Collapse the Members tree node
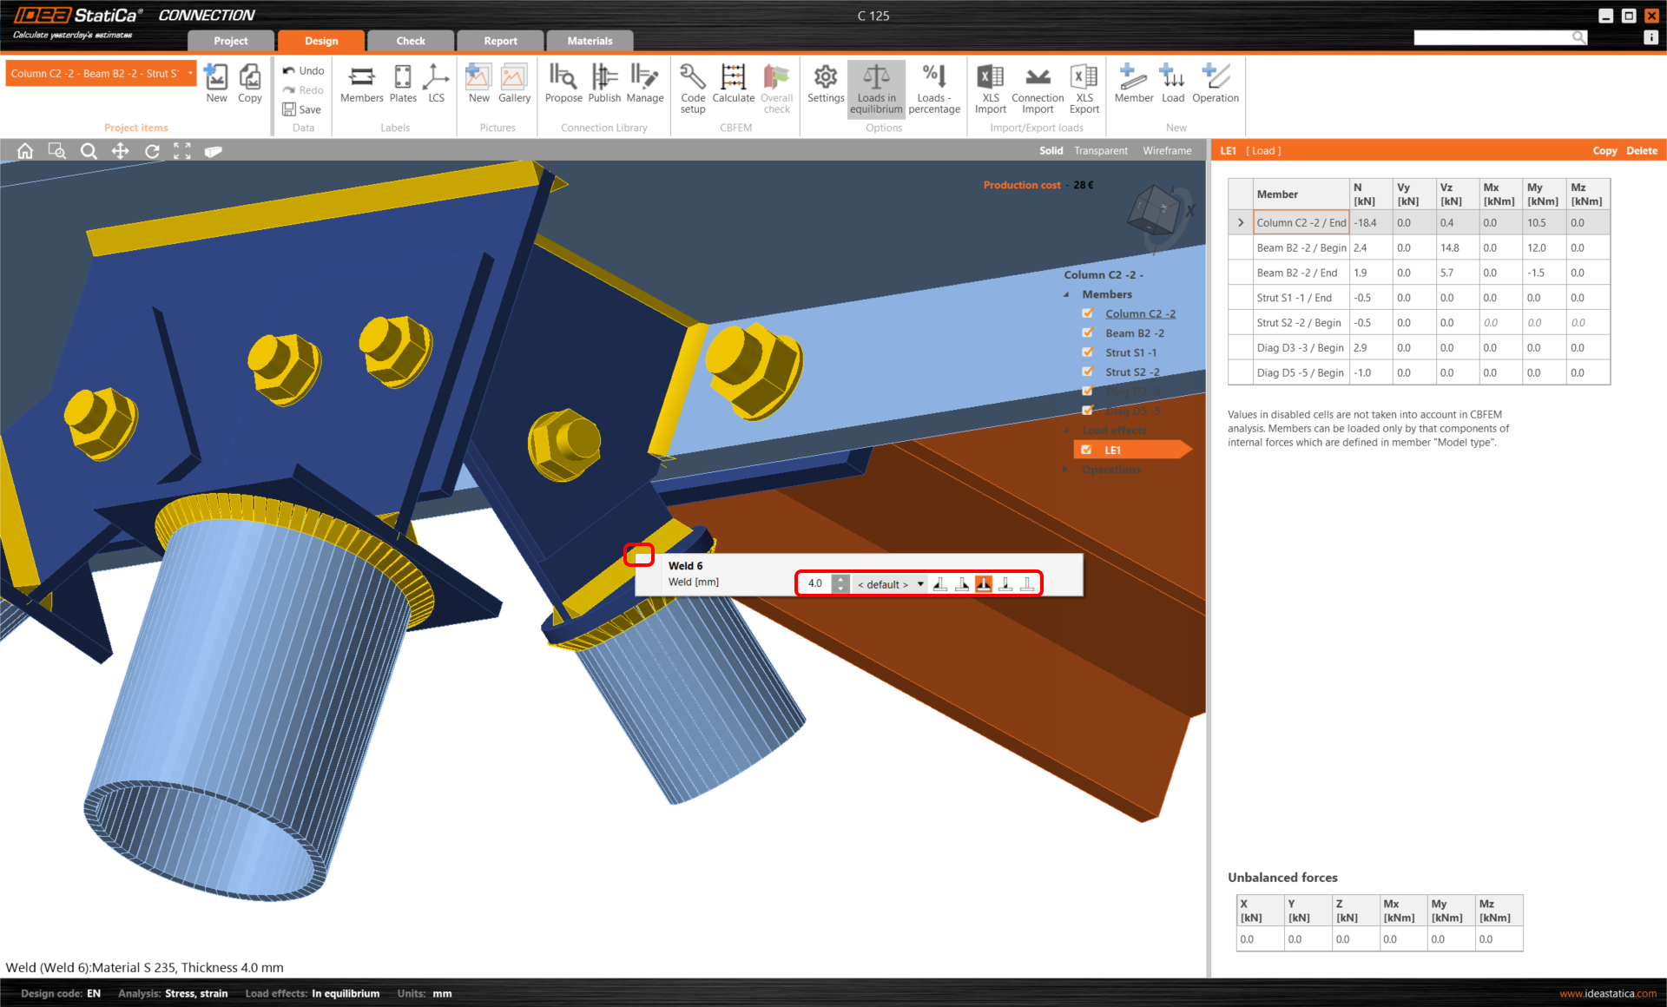Viewport: 1667px width, 1007px height. coord(1067,295)
